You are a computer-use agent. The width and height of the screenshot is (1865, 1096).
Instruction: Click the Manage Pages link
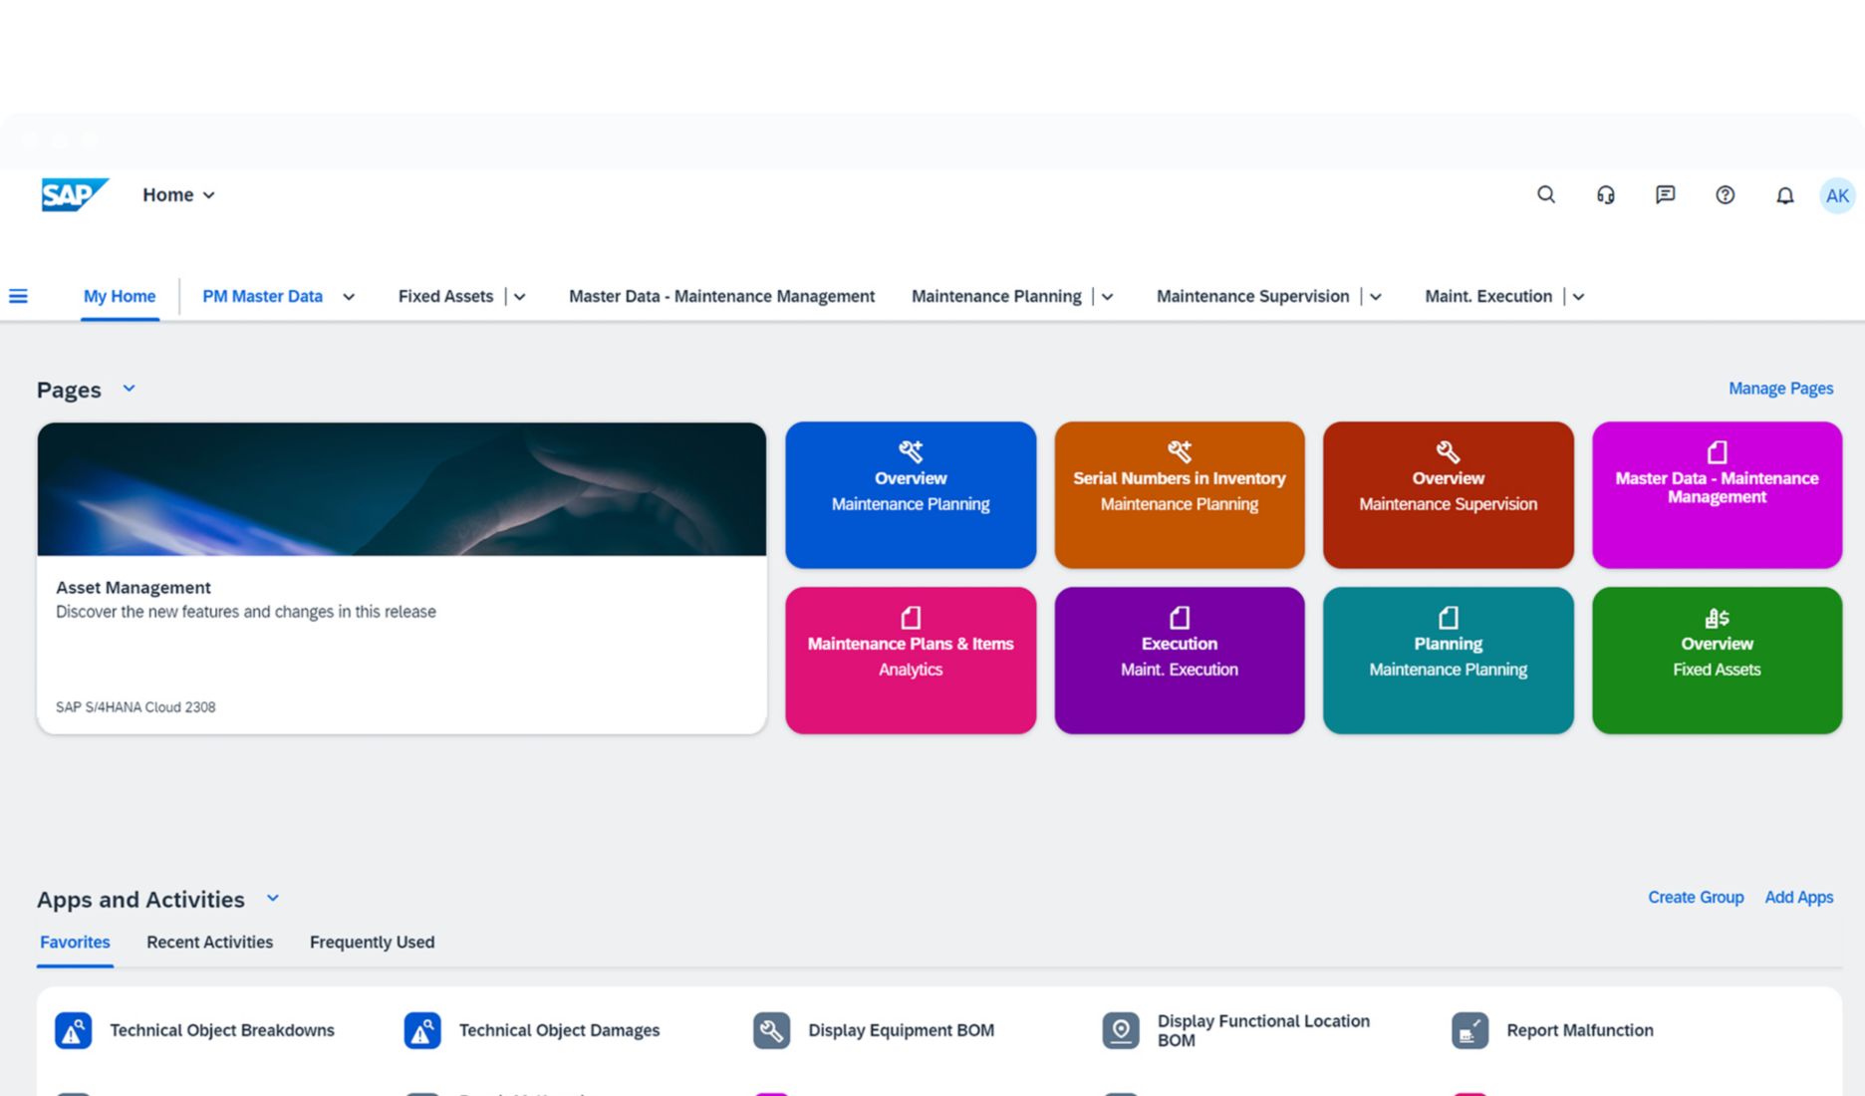click(x=1780, y=389)
